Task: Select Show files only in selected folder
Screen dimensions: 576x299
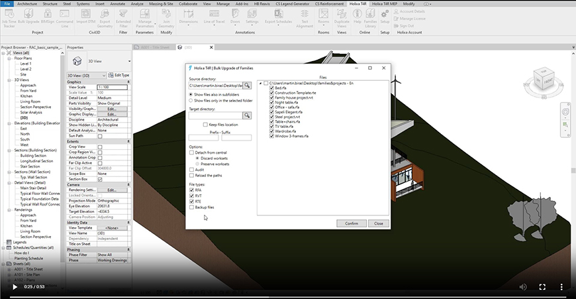Action: click(191, 100)
